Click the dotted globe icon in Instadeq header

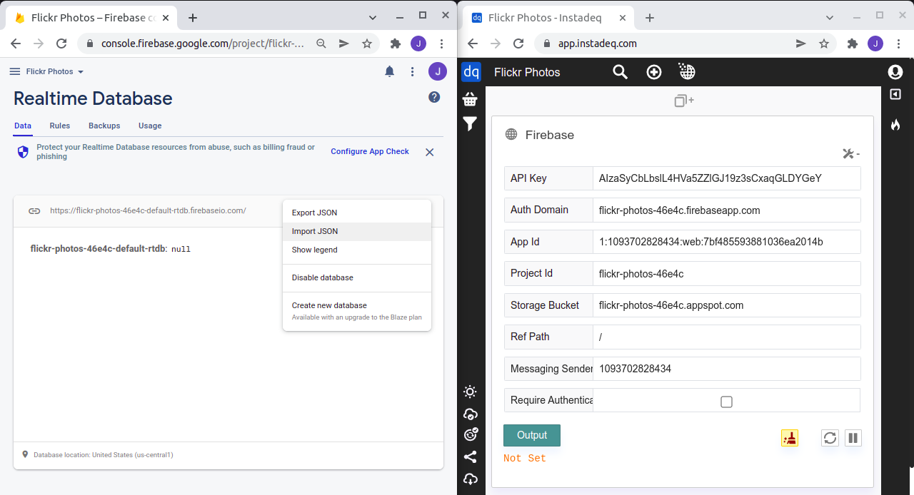point(687,71)
